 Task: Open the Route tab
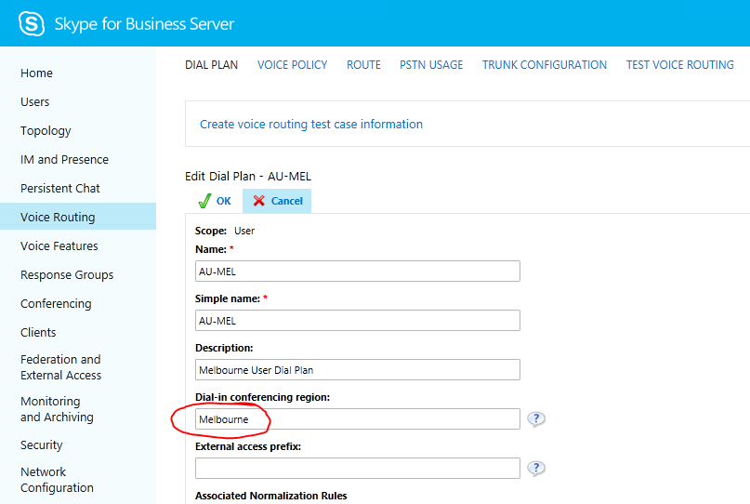coord(363,65)
